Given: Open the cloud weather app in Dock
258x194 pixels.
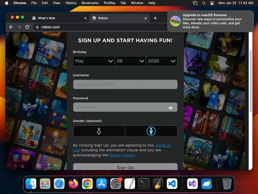Looking at the screenshot, I should pos(207,184).
